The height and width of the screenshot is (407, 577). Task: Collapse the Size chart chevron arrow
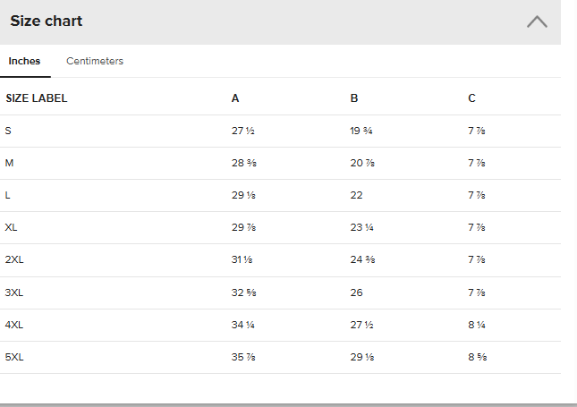pos(537,21)
